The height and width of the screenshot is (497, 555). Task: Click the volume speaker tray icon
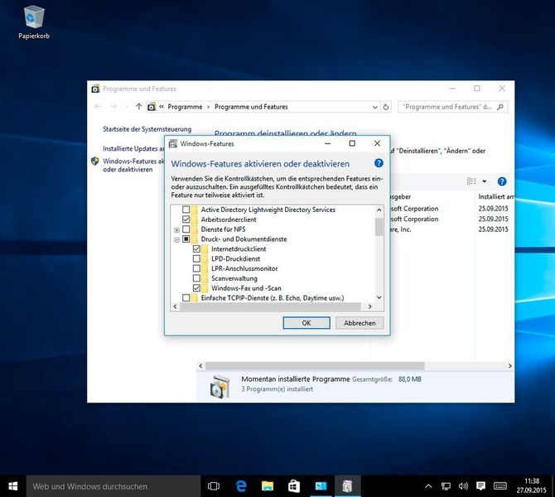[x=463, y=486]
